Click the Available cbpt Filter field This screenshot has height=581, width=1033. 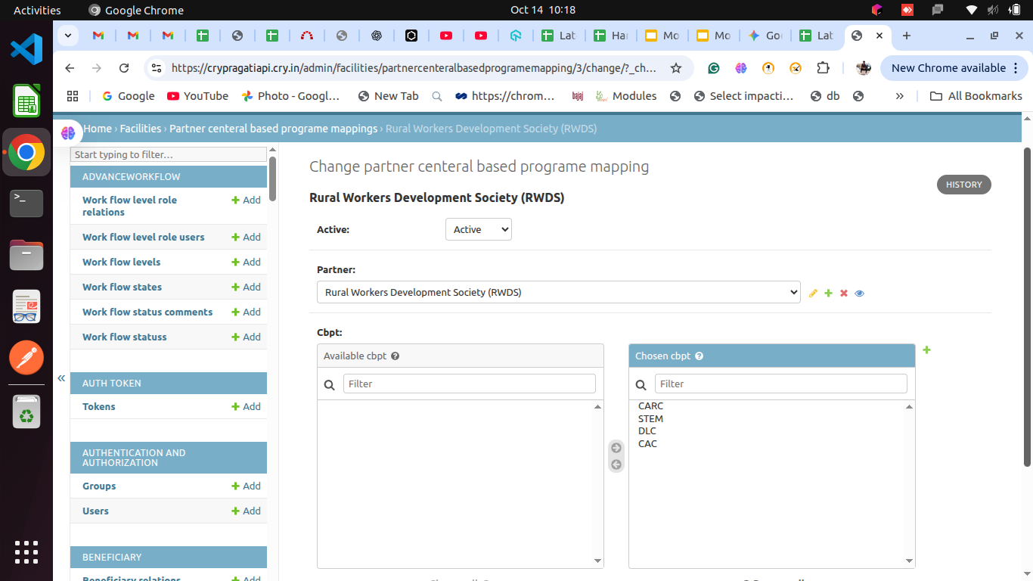pyautogui.click(x=469, y=384)
